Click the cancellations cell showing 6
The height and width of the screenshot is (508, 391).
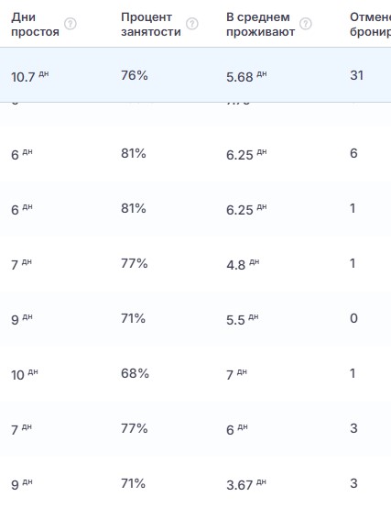click(x=353, y=153)
